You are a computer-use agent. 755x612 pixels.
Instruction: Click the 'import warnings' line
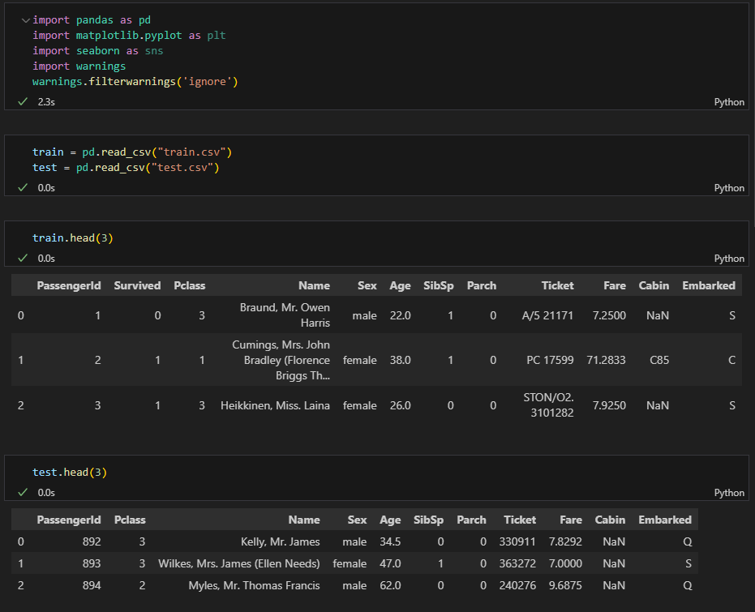click(x=79, y=66)
